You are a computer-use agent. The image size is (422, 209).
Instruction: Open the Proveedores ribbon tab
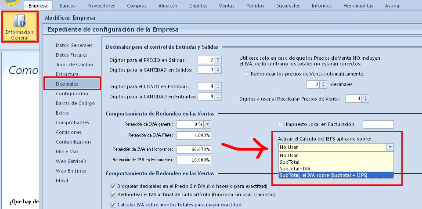(x=102, y=6)
